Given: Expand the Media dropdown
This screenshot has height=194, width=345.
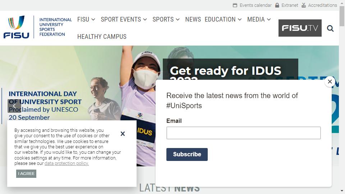Looking at the screenshot, I should click(x=259, y=19).
